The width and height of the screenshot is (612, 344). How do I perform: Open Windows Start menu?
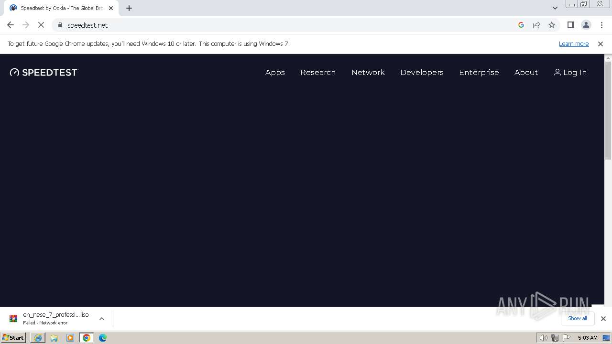[x=13, y=338]
